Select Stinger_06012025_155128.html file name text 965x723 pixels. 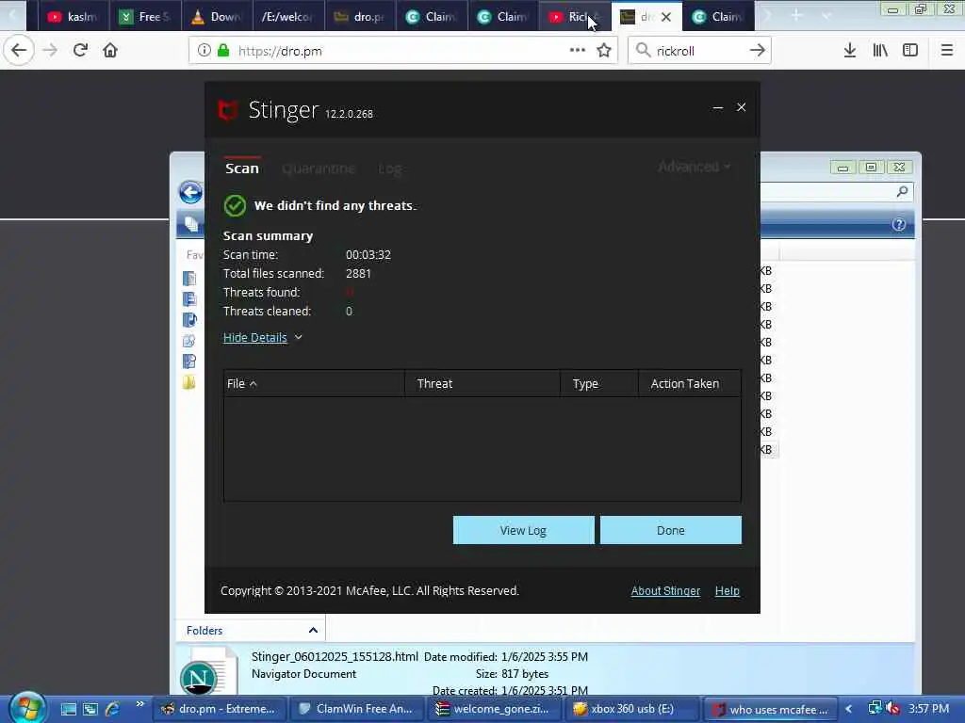click(x=335, y=656)
